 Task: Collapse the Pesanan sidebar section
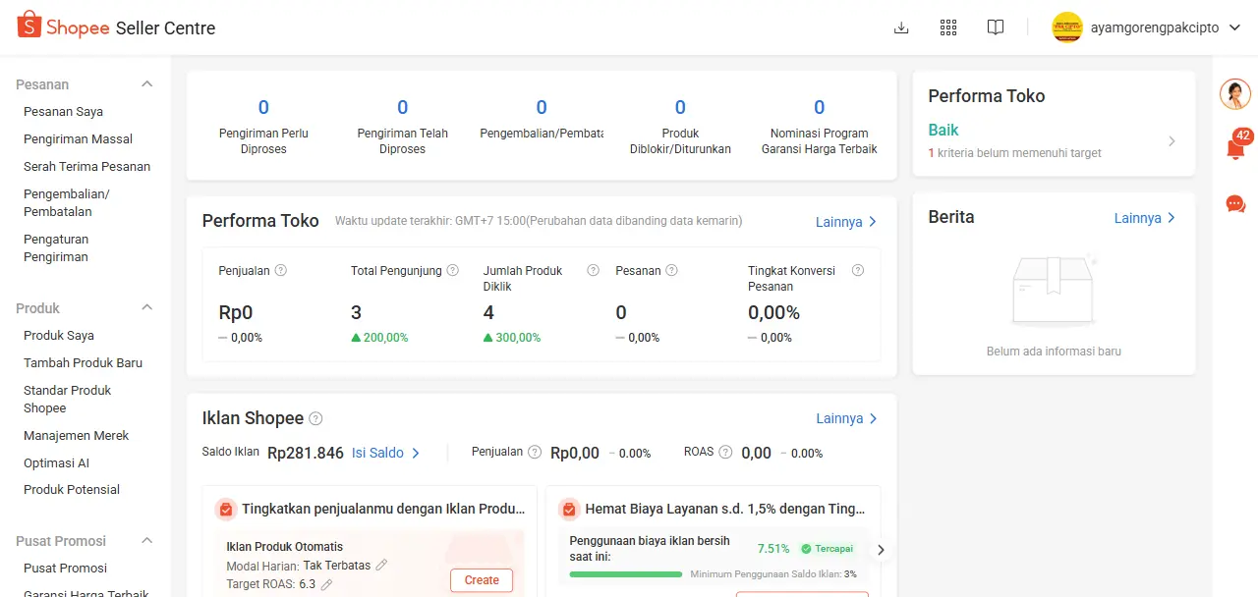147,84
